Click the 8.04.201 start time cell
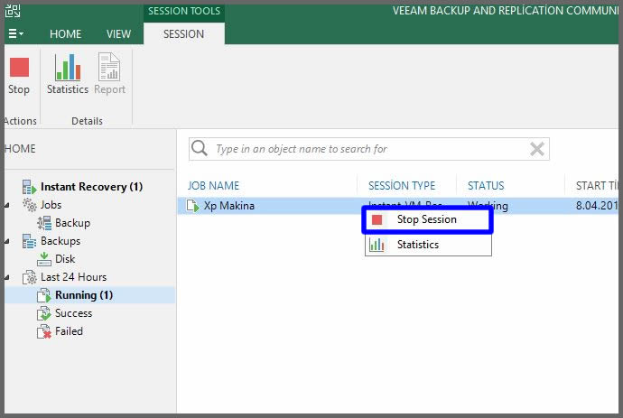This screenshot has width=623, height=418. 597,206
